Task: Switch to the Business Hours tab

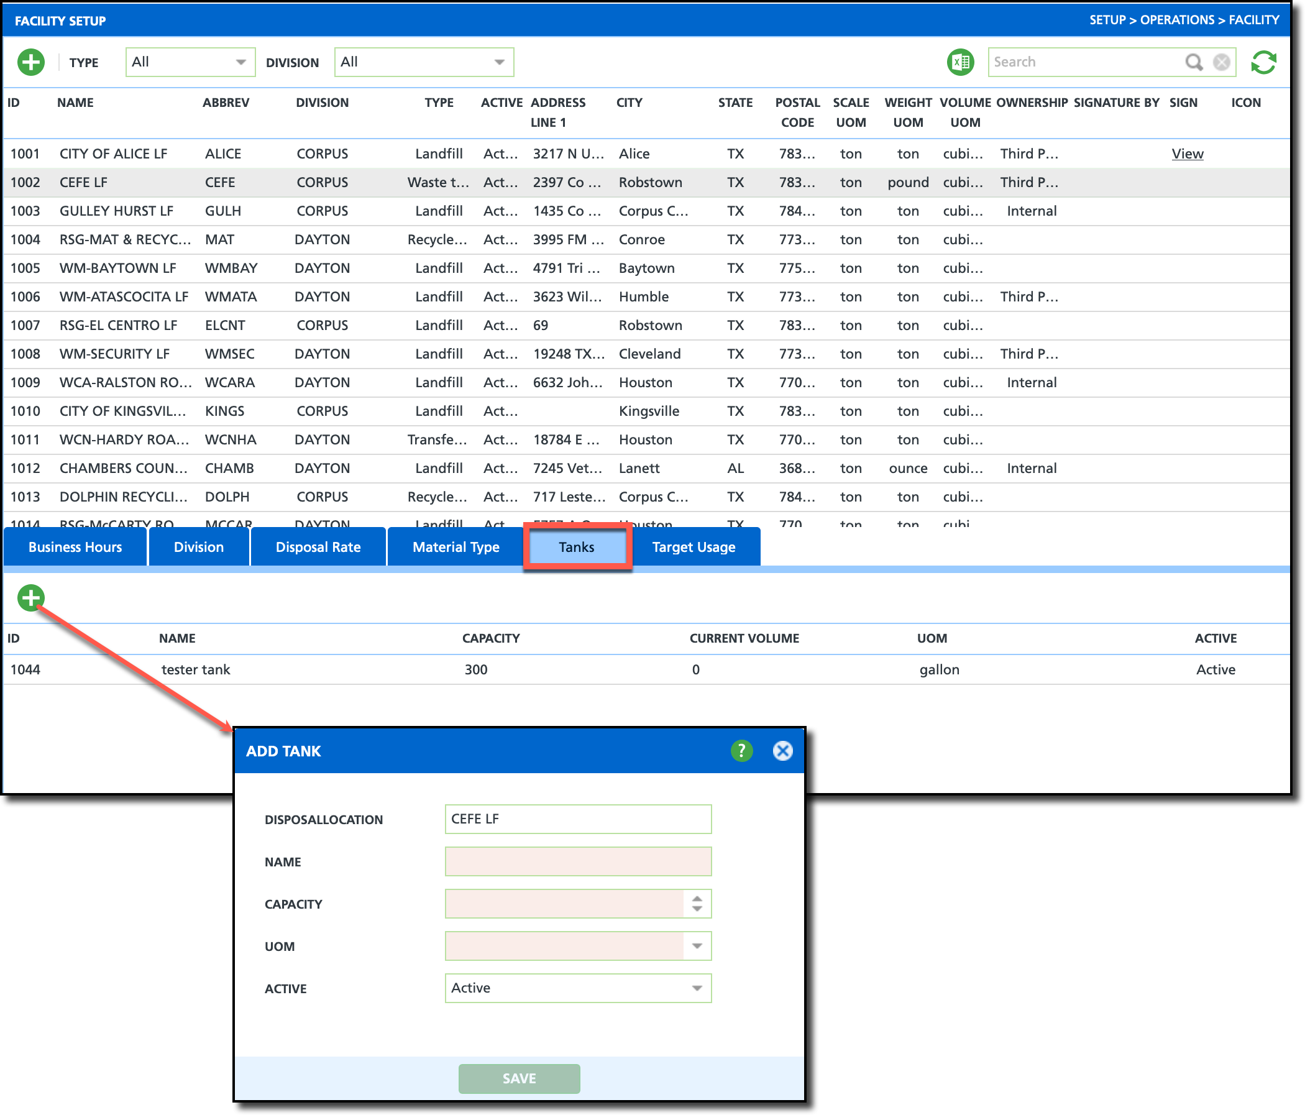Action: tap(75, 547)
